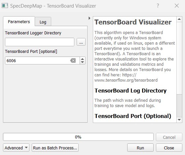Click the 'TensorBoard Port [optional]' label
Viewport: 185px width, 155px height.
(x=31, y=52)
